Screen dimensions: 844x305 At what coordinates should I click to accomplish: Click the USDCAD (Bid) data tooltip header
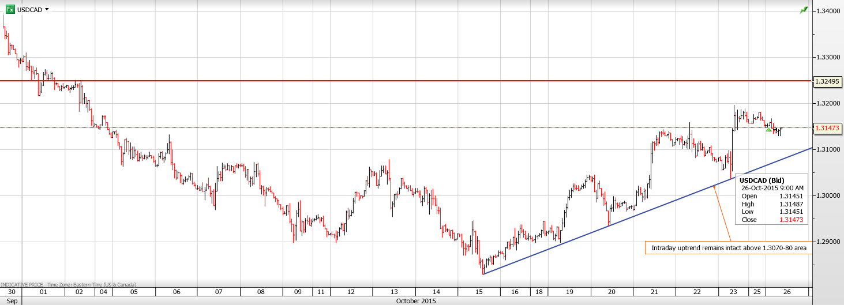[x=762, y=180]
